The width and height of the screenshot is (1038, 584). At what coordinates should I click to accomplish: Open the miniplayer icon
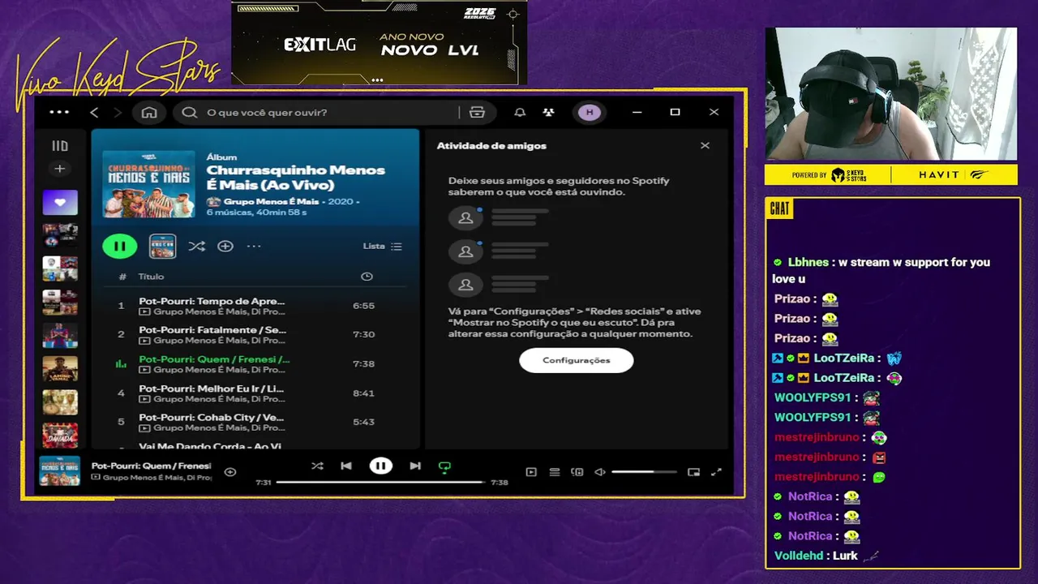point(693,472)
